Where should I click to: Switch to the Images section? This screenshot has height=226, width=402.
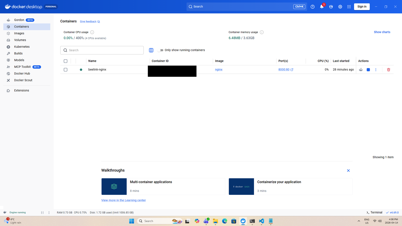click(x=19, y=33)
